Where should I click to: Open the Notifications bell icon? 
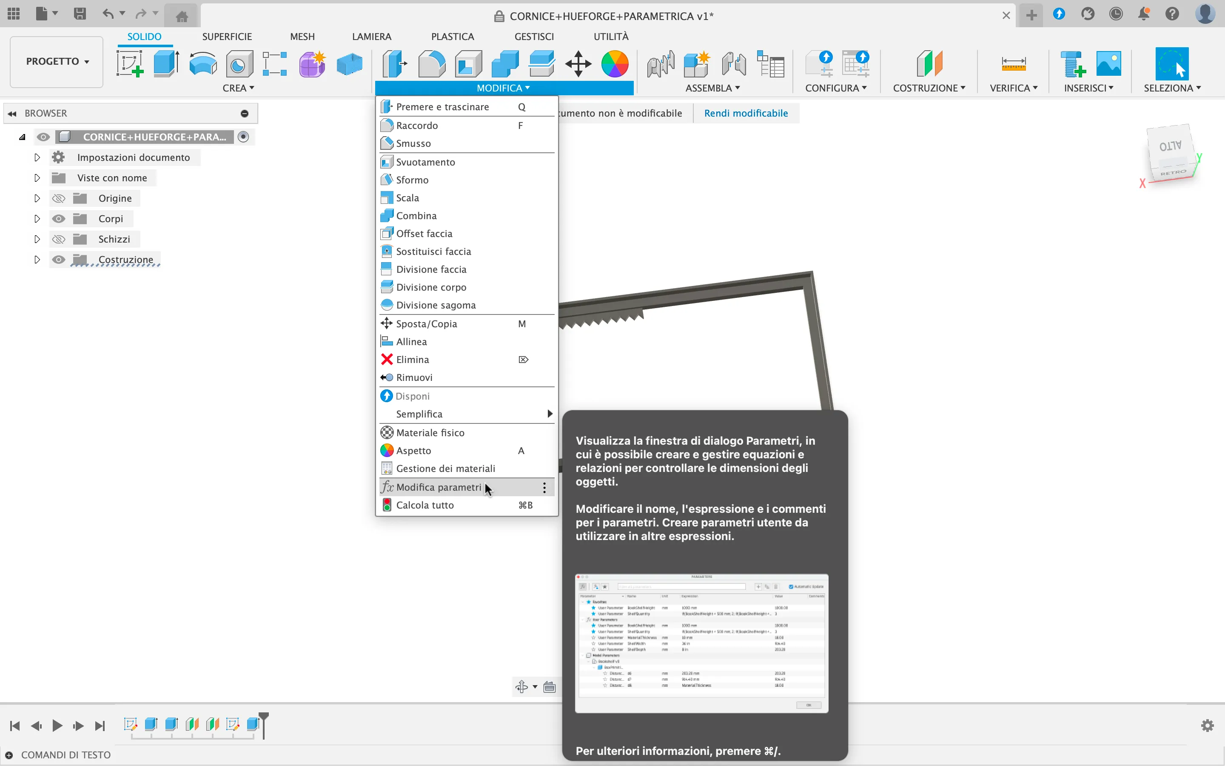(1143, 14)
